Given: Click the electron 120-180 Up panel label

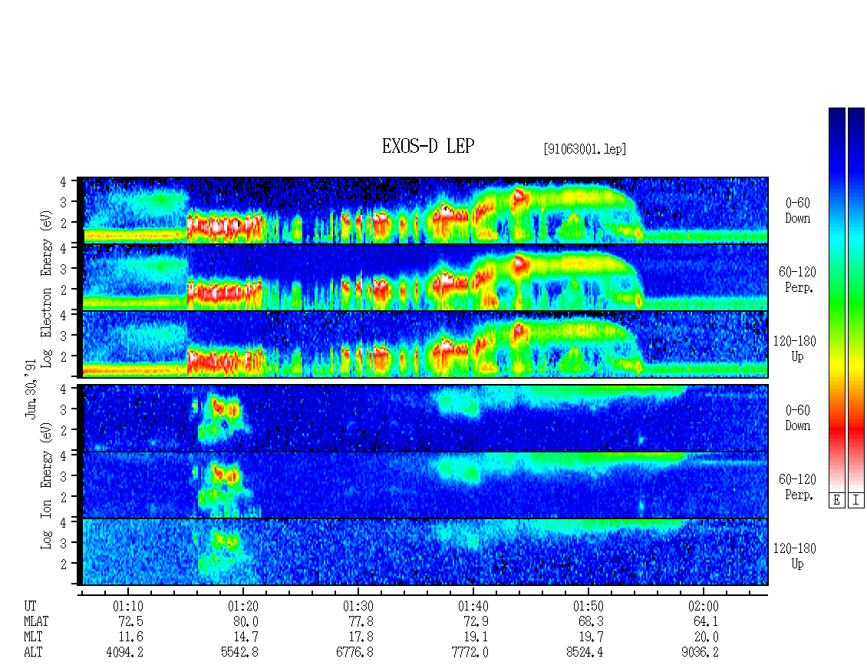Looking at the screenshot, I should click(x=795, y=349).
